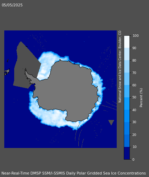149x177 pixels.
Task: Click the small gray island at left edge
Action: tap(7, 72)
